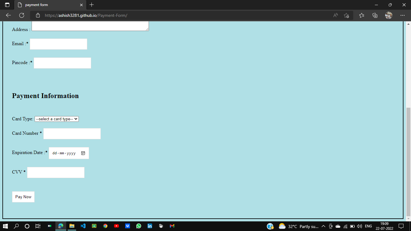This screenshot has height=231, width=411.
Task: Open the weather widget 32°C
Action: point(298,226)
